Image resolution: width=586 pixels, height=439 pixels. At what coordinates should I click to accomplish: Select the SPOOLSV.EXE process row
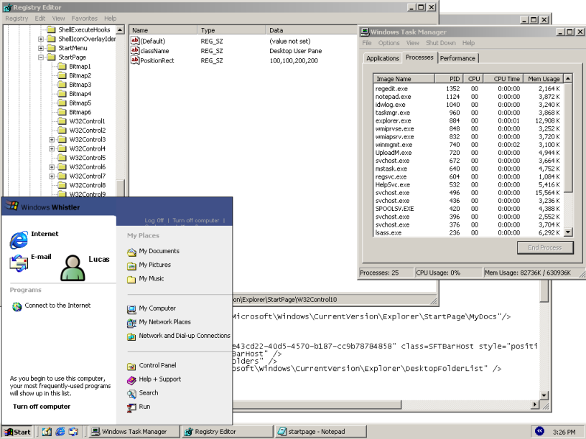[x=468, y=209]
